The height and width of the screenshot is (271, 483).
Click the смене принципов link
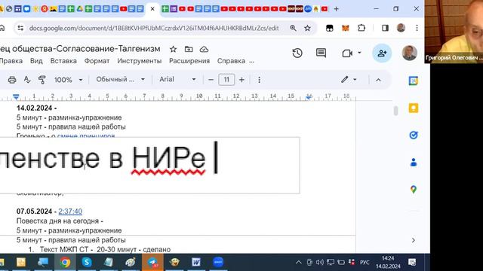[86, 135]
